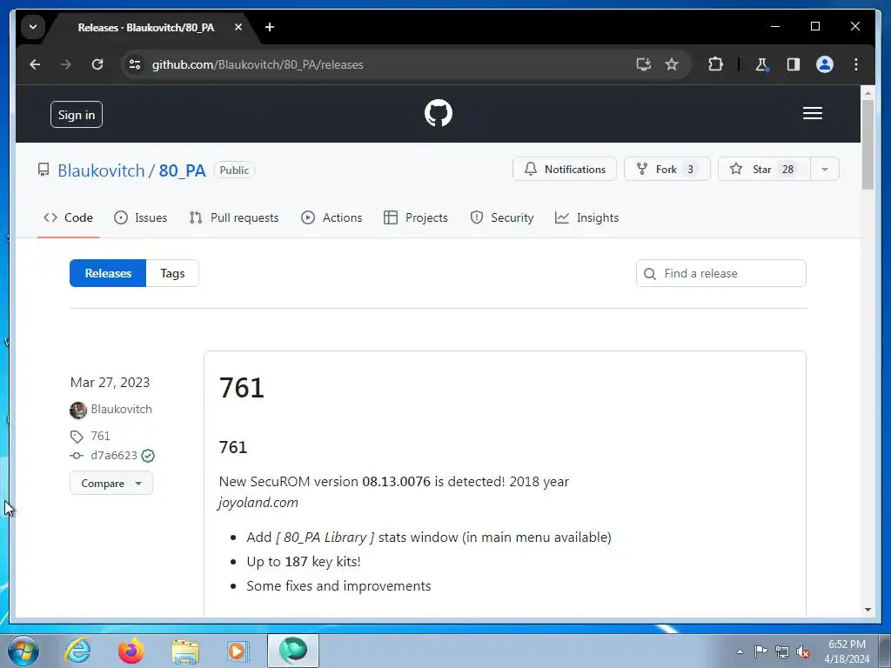Fork the repository
The image size is (891, 668).
pyautogui.click(x=667, y=170)
